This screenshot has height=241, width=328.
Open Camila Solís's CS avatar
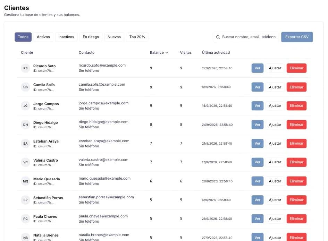click(x=25, y=87)
